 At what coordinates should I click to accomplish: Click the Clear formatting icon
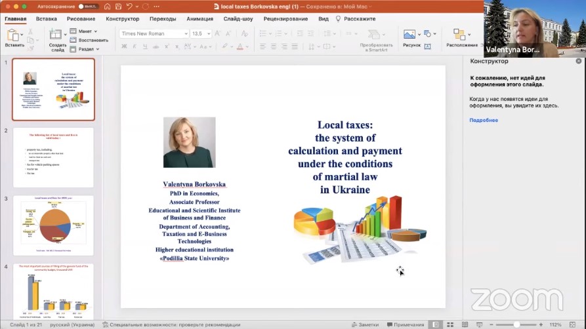(244, 33)
